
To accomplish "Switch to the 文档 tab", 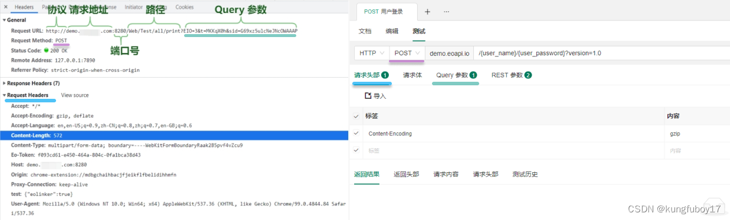I will [365, 31].
